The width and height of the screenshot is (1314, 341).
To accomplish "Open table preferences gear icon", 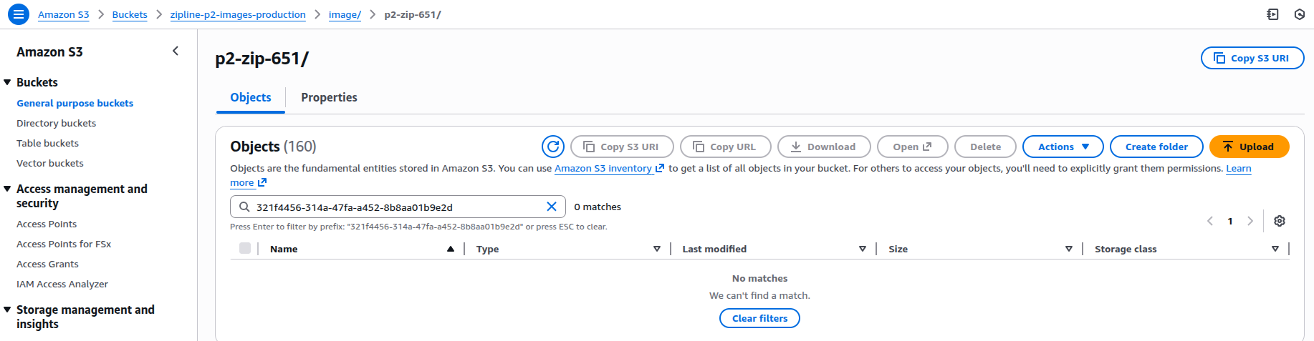I will [x=1280, y=221].
